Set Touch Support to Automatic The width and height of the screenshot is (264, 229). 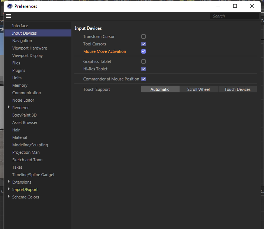coord(160,89)
